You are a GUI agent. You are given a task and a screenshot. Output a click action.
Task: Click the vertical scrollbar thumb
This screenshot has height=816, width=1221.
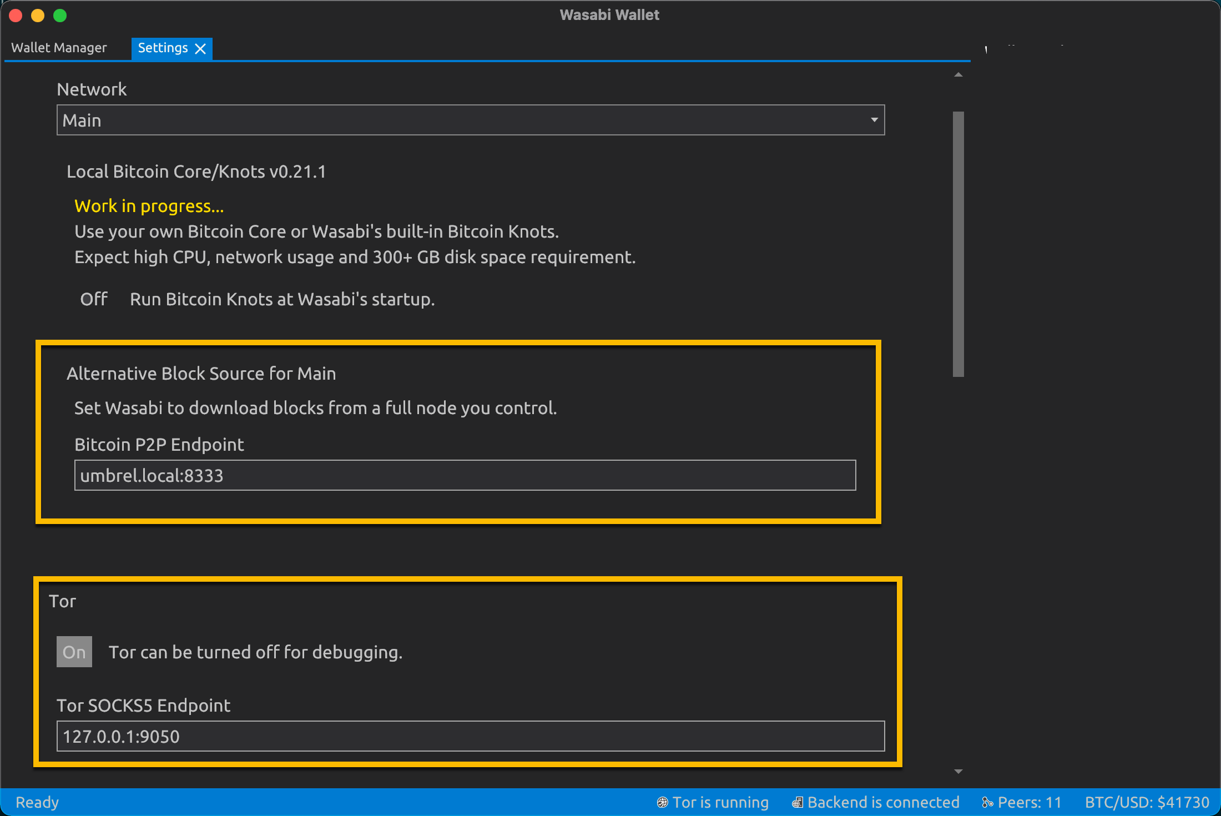tap(958, 244)
